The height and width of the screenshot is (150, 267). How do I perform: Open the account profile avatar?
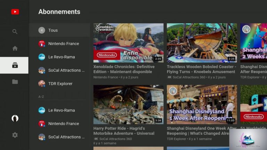click(15, 118)
